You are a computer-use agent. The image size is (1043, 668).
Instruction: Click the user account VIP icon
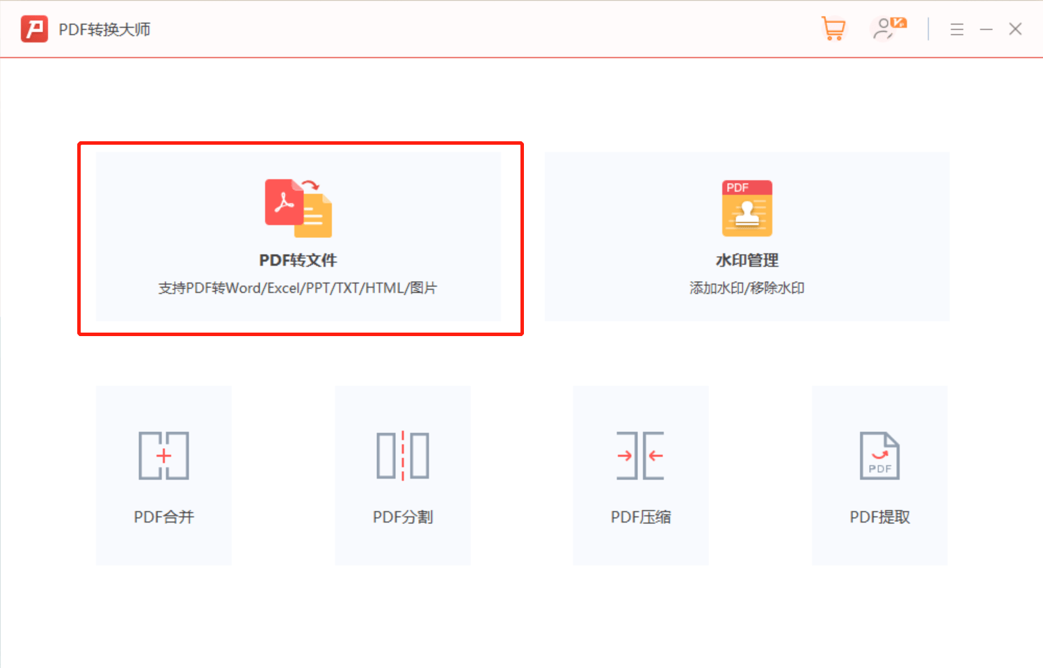tap(889, 29)
